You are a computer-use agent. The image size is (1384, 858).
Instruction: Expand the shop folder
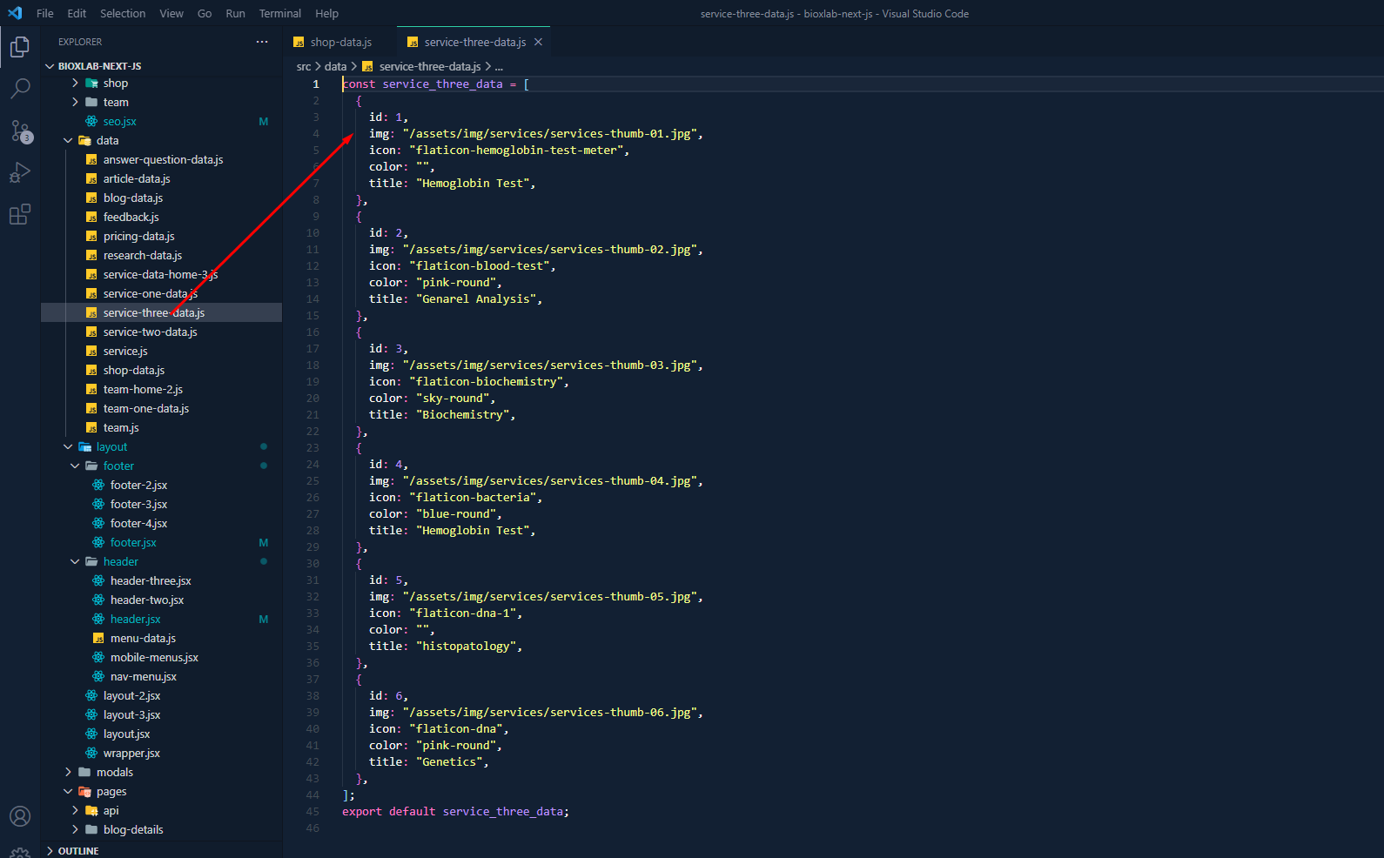(x=76, y=84)
